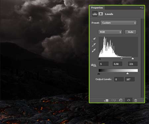Click the Levels histogram graph
Viewport: 149px width, 124px height.
(118, 47)
